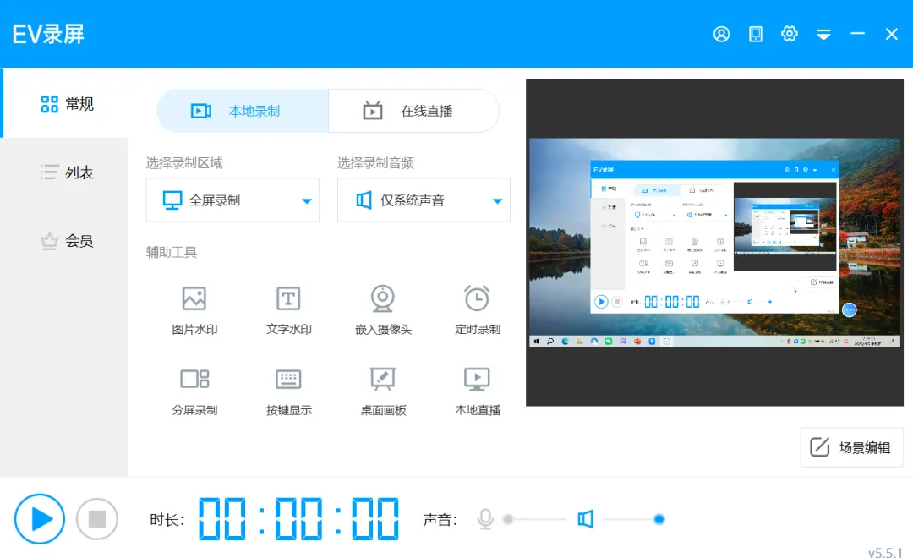Click the 选择录制音频 label
Image resolution: width=913 pixels, height=558 pixels.
(375, 163)
